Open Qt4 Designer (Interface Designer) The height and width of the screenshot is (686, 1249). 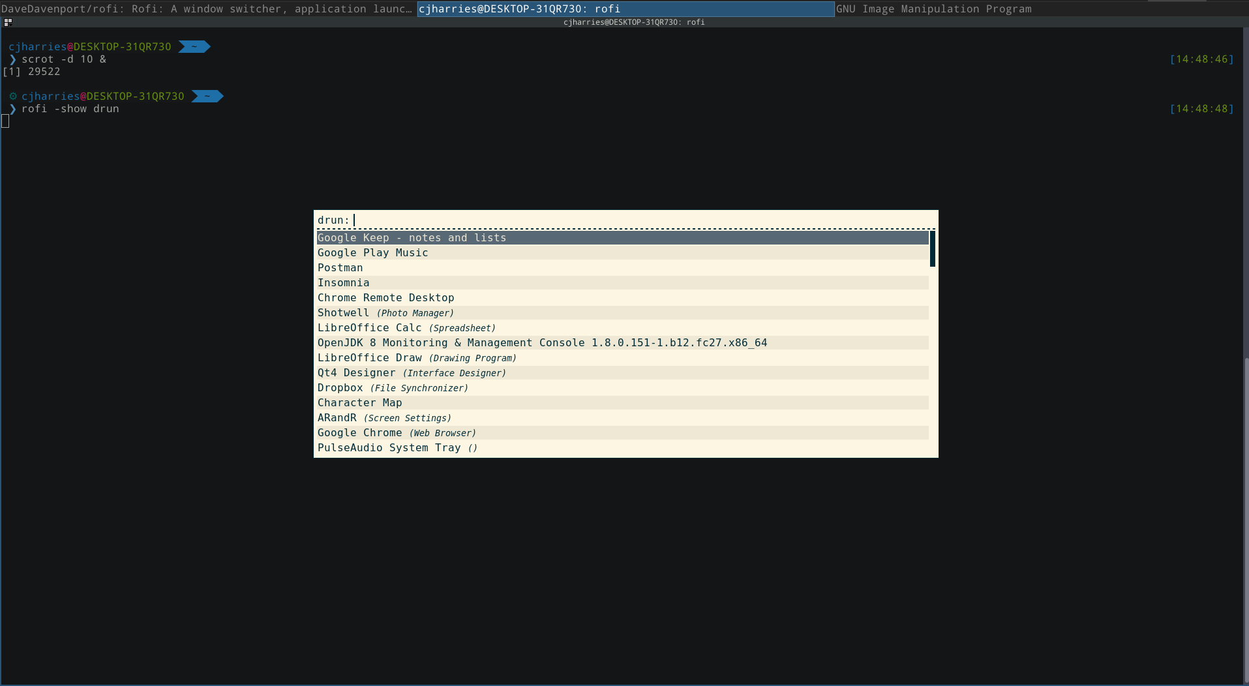click(623, 373)
